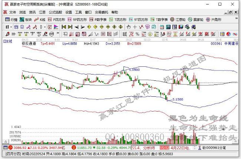This screenshot has width=241, height=159.
Task: Open the 公式选股 menu
Action: pos(55,12)
